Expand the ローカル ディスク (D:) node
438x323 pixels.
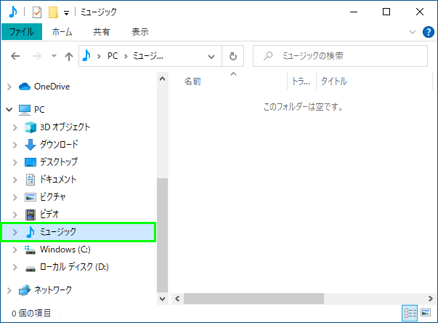click(x=15, y=268)
